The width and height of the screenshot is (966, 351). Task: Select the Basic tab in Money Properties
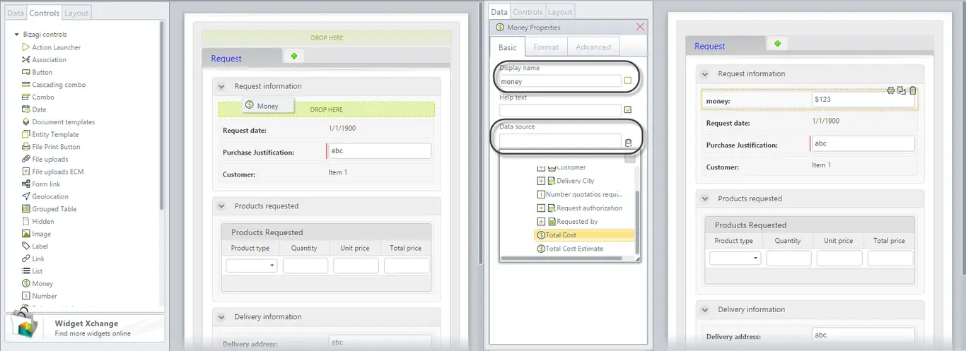coord(508,47)
